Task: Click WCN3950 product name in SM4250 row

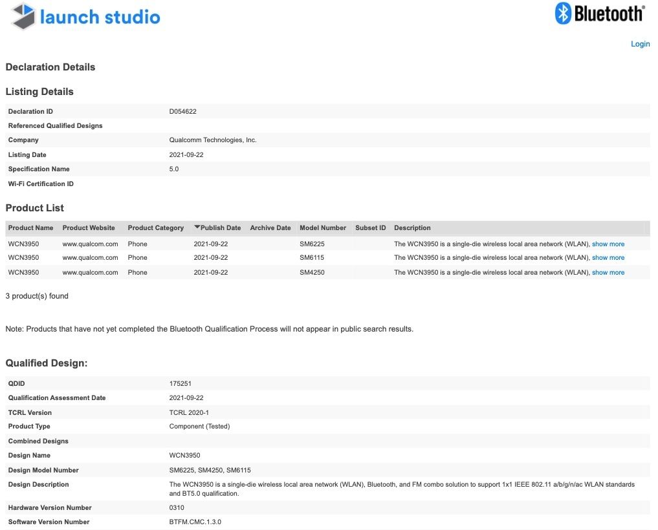Action: (23, 272)
